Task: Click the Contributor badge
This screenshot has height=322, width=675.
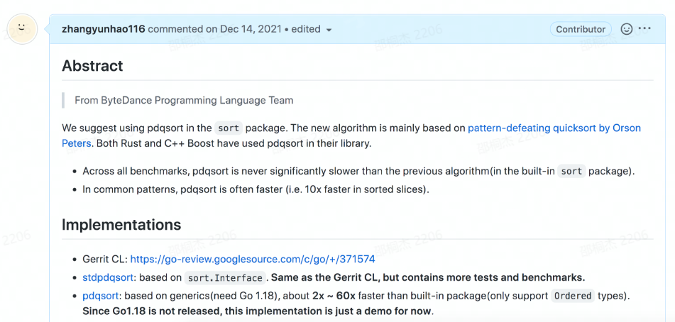Action: pos(581,29)
